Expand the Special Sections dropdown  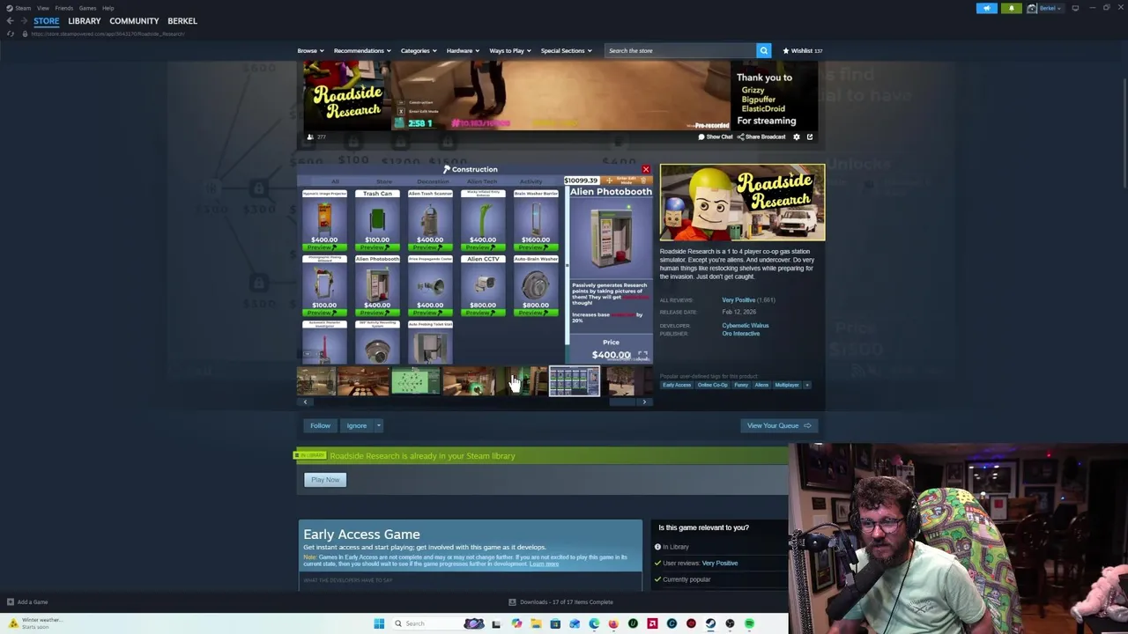566,51
